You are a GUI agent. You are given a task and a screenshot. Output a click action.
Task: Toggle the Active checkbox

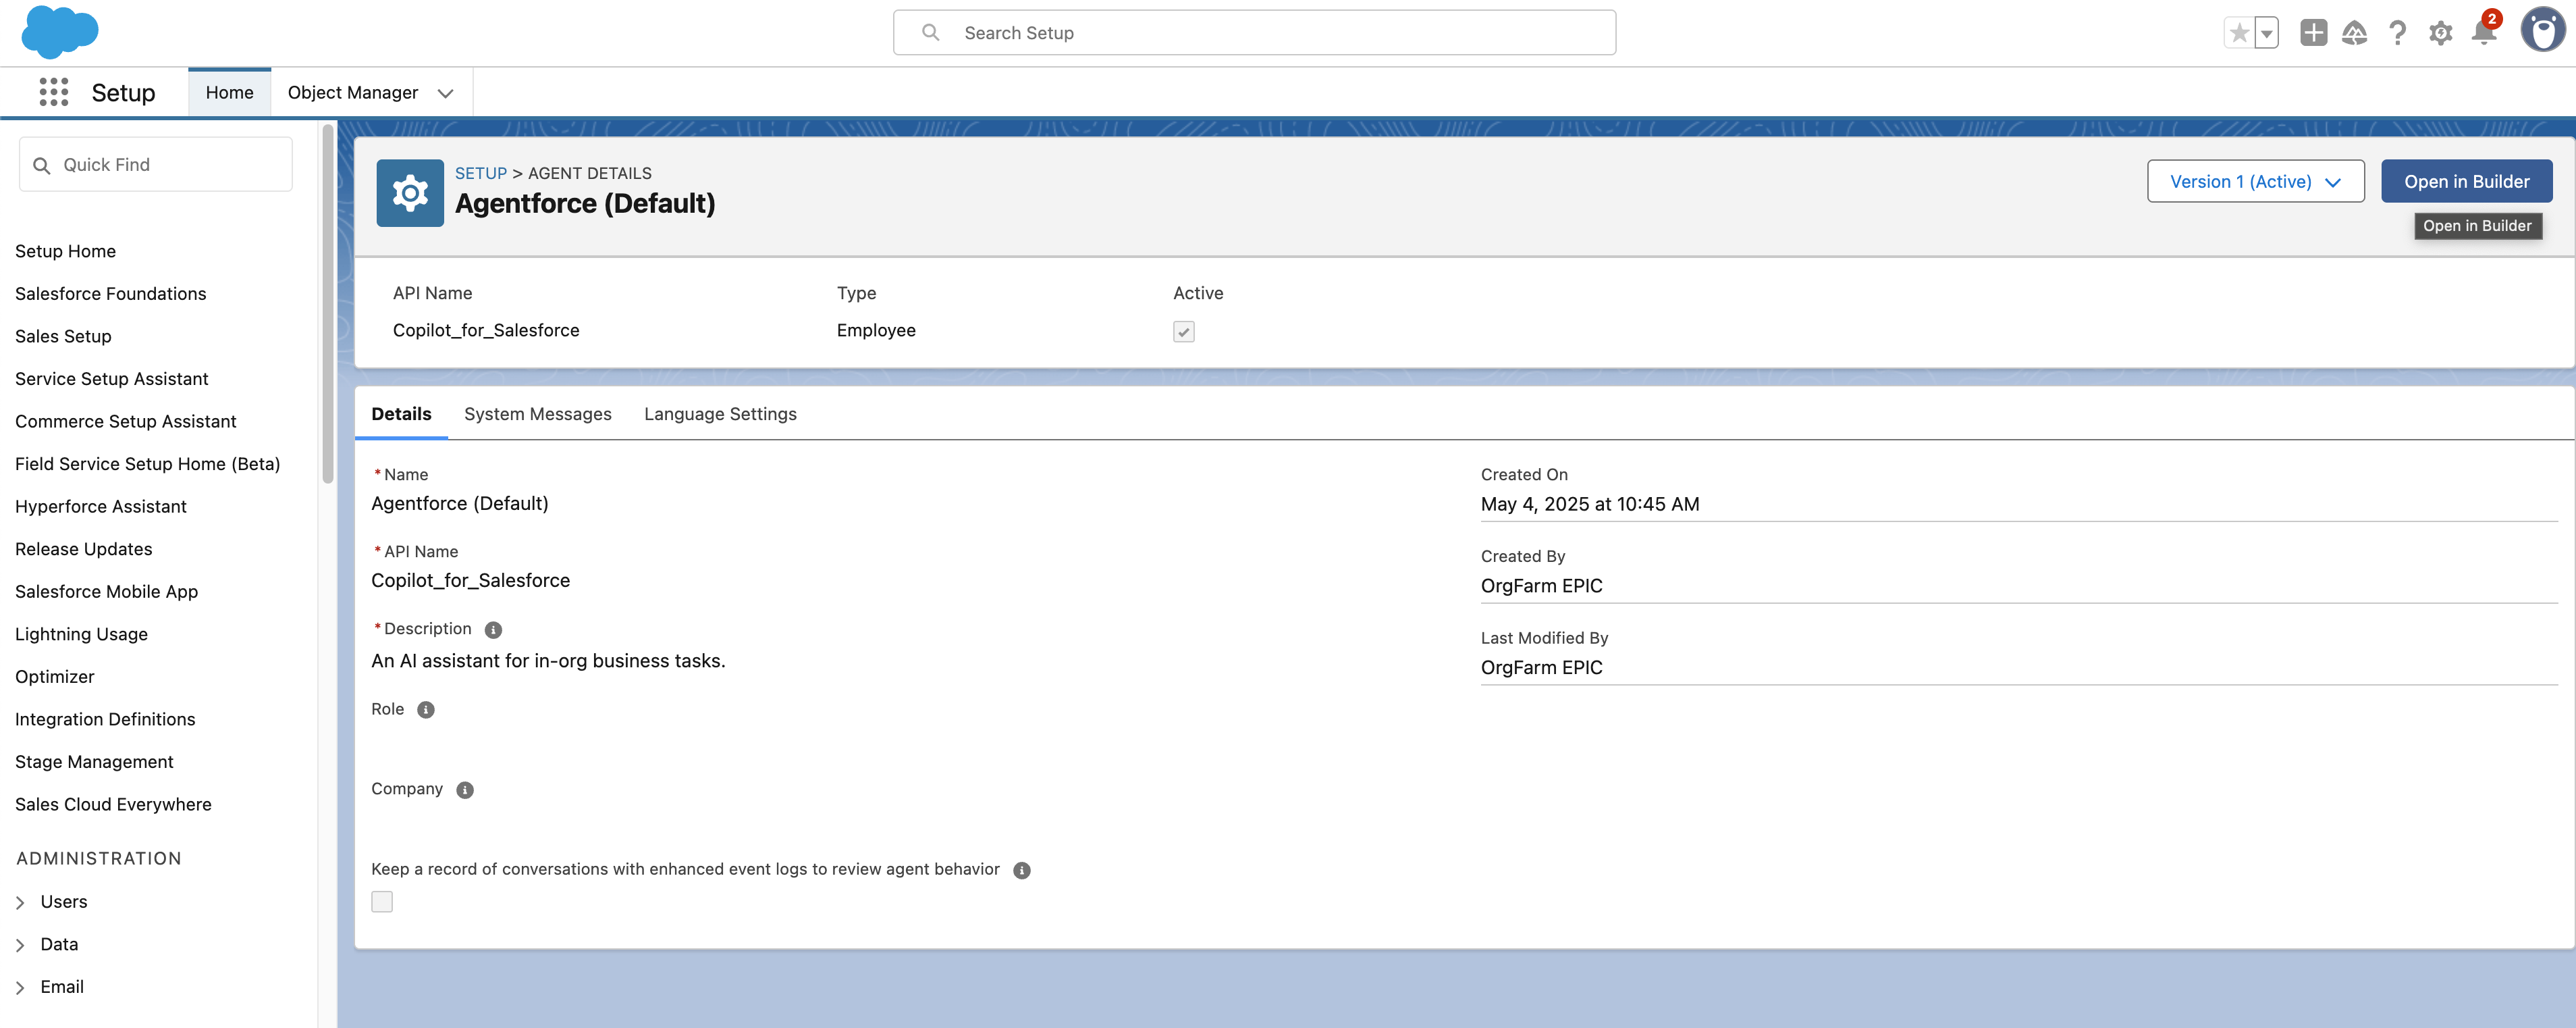(x=1183, y=332)
